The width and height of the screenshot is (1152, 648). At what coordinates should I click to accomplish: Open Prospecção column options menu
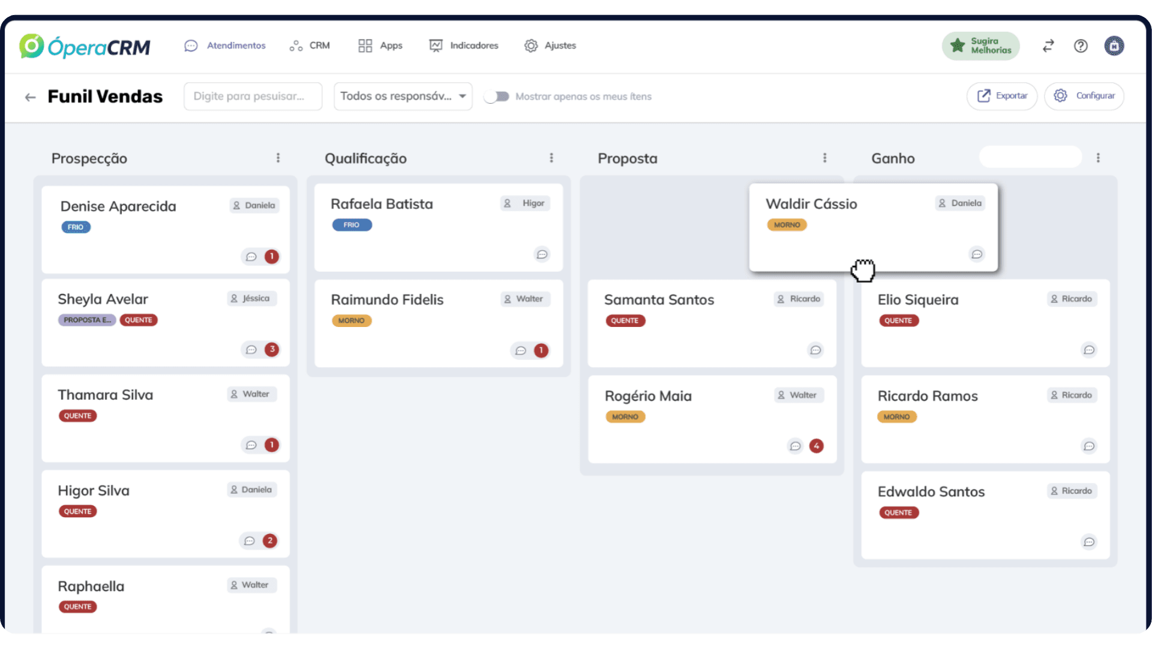pos(278,158)
